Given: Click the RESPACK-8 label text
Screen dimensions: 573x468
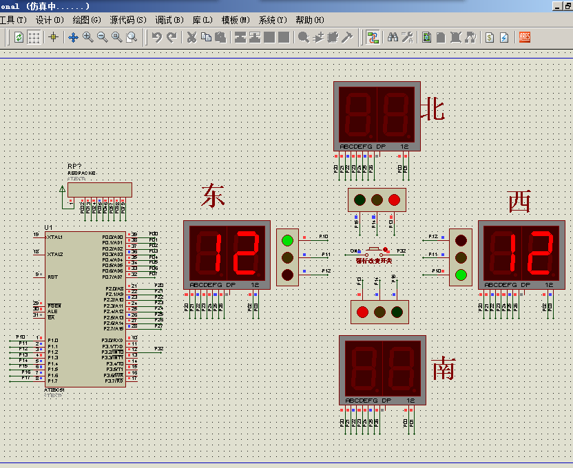Looking at the screenshot, I should click(82, 173).
